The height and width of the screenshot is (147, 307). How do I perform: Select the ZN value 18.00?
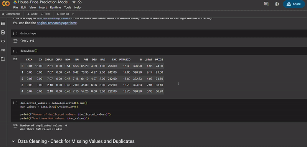coord(39,66)
